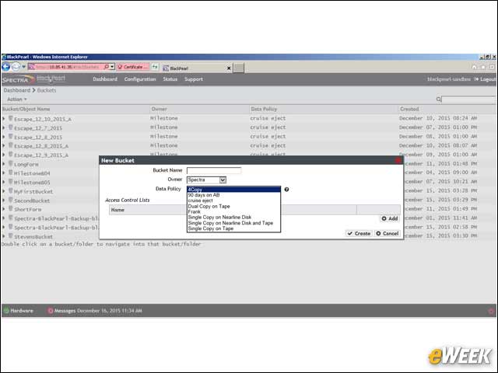Click the Hardware status icon in footer
Screen dimensions: 498x373
click(6, 311)
